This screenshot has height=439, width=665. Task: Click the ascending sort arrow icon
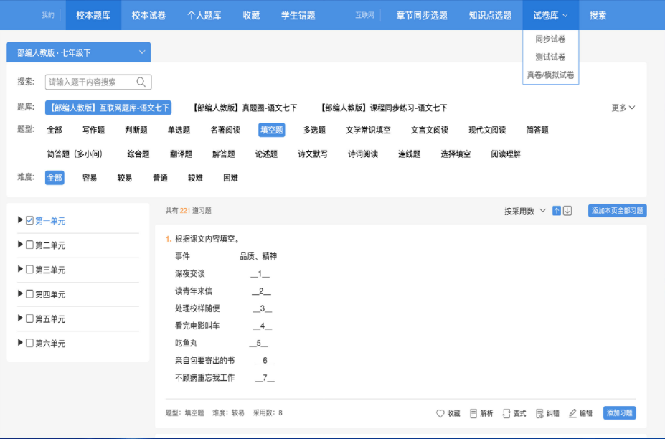point(557,211)
